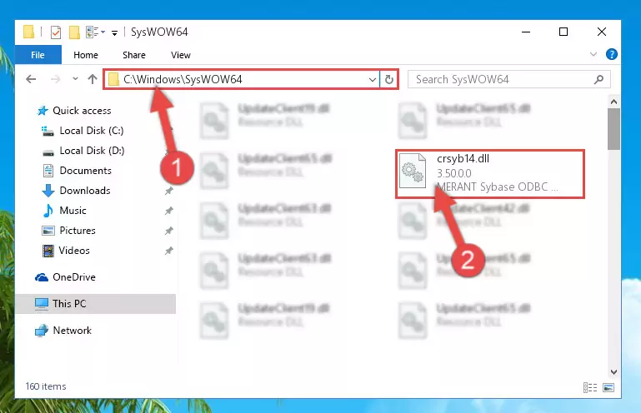Refresh the SysWOW64 folder
The width and height of the screenshot is (641, 413).
coord(389,79)
